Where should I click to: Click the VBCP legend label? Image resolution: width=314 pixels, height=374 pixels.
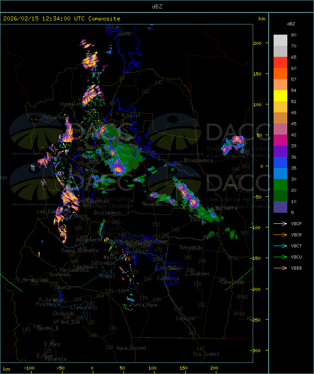tap(296, 224)
